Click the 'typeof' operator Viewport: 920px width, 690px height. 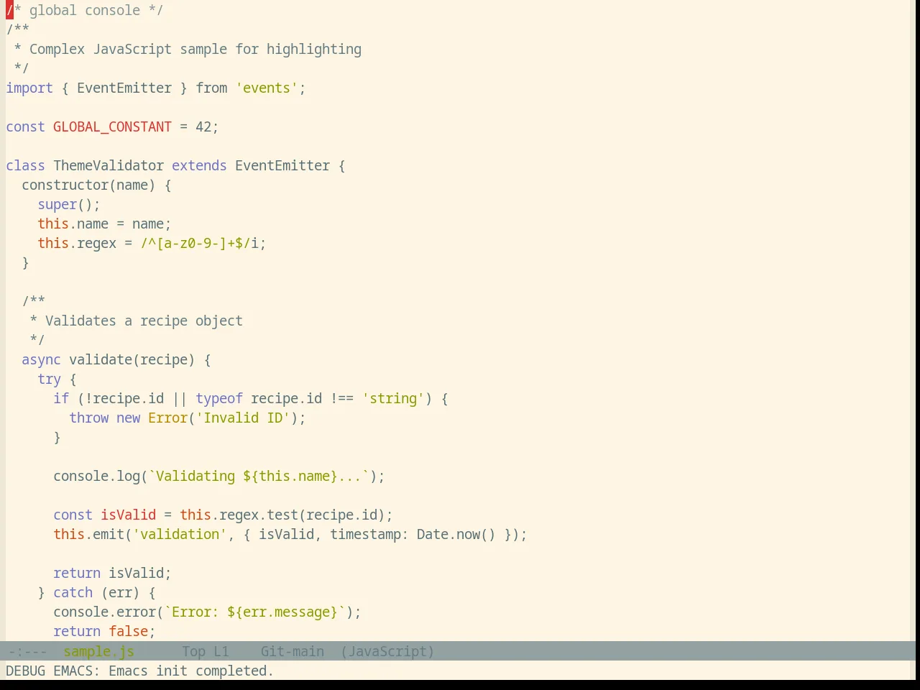coord(219,398)
